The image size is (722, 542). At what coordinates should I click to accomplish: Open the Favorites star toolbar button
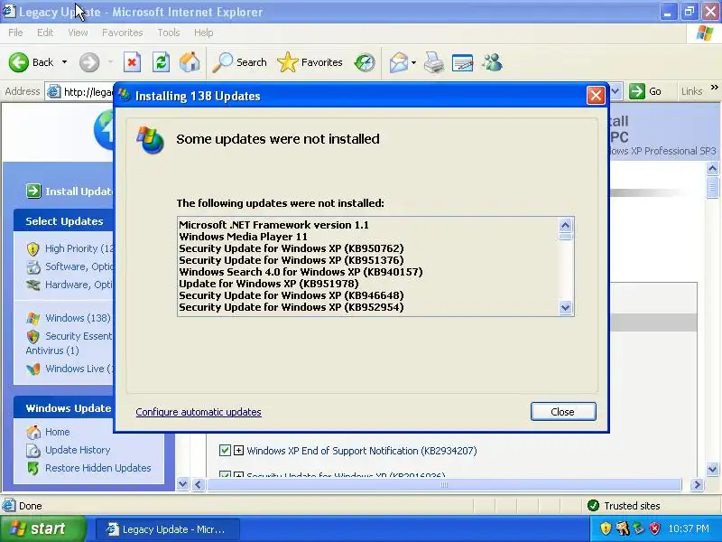[x=310, y=62]
